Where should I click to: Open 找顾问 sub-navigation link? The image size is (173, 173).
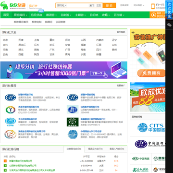coord(49,22)
